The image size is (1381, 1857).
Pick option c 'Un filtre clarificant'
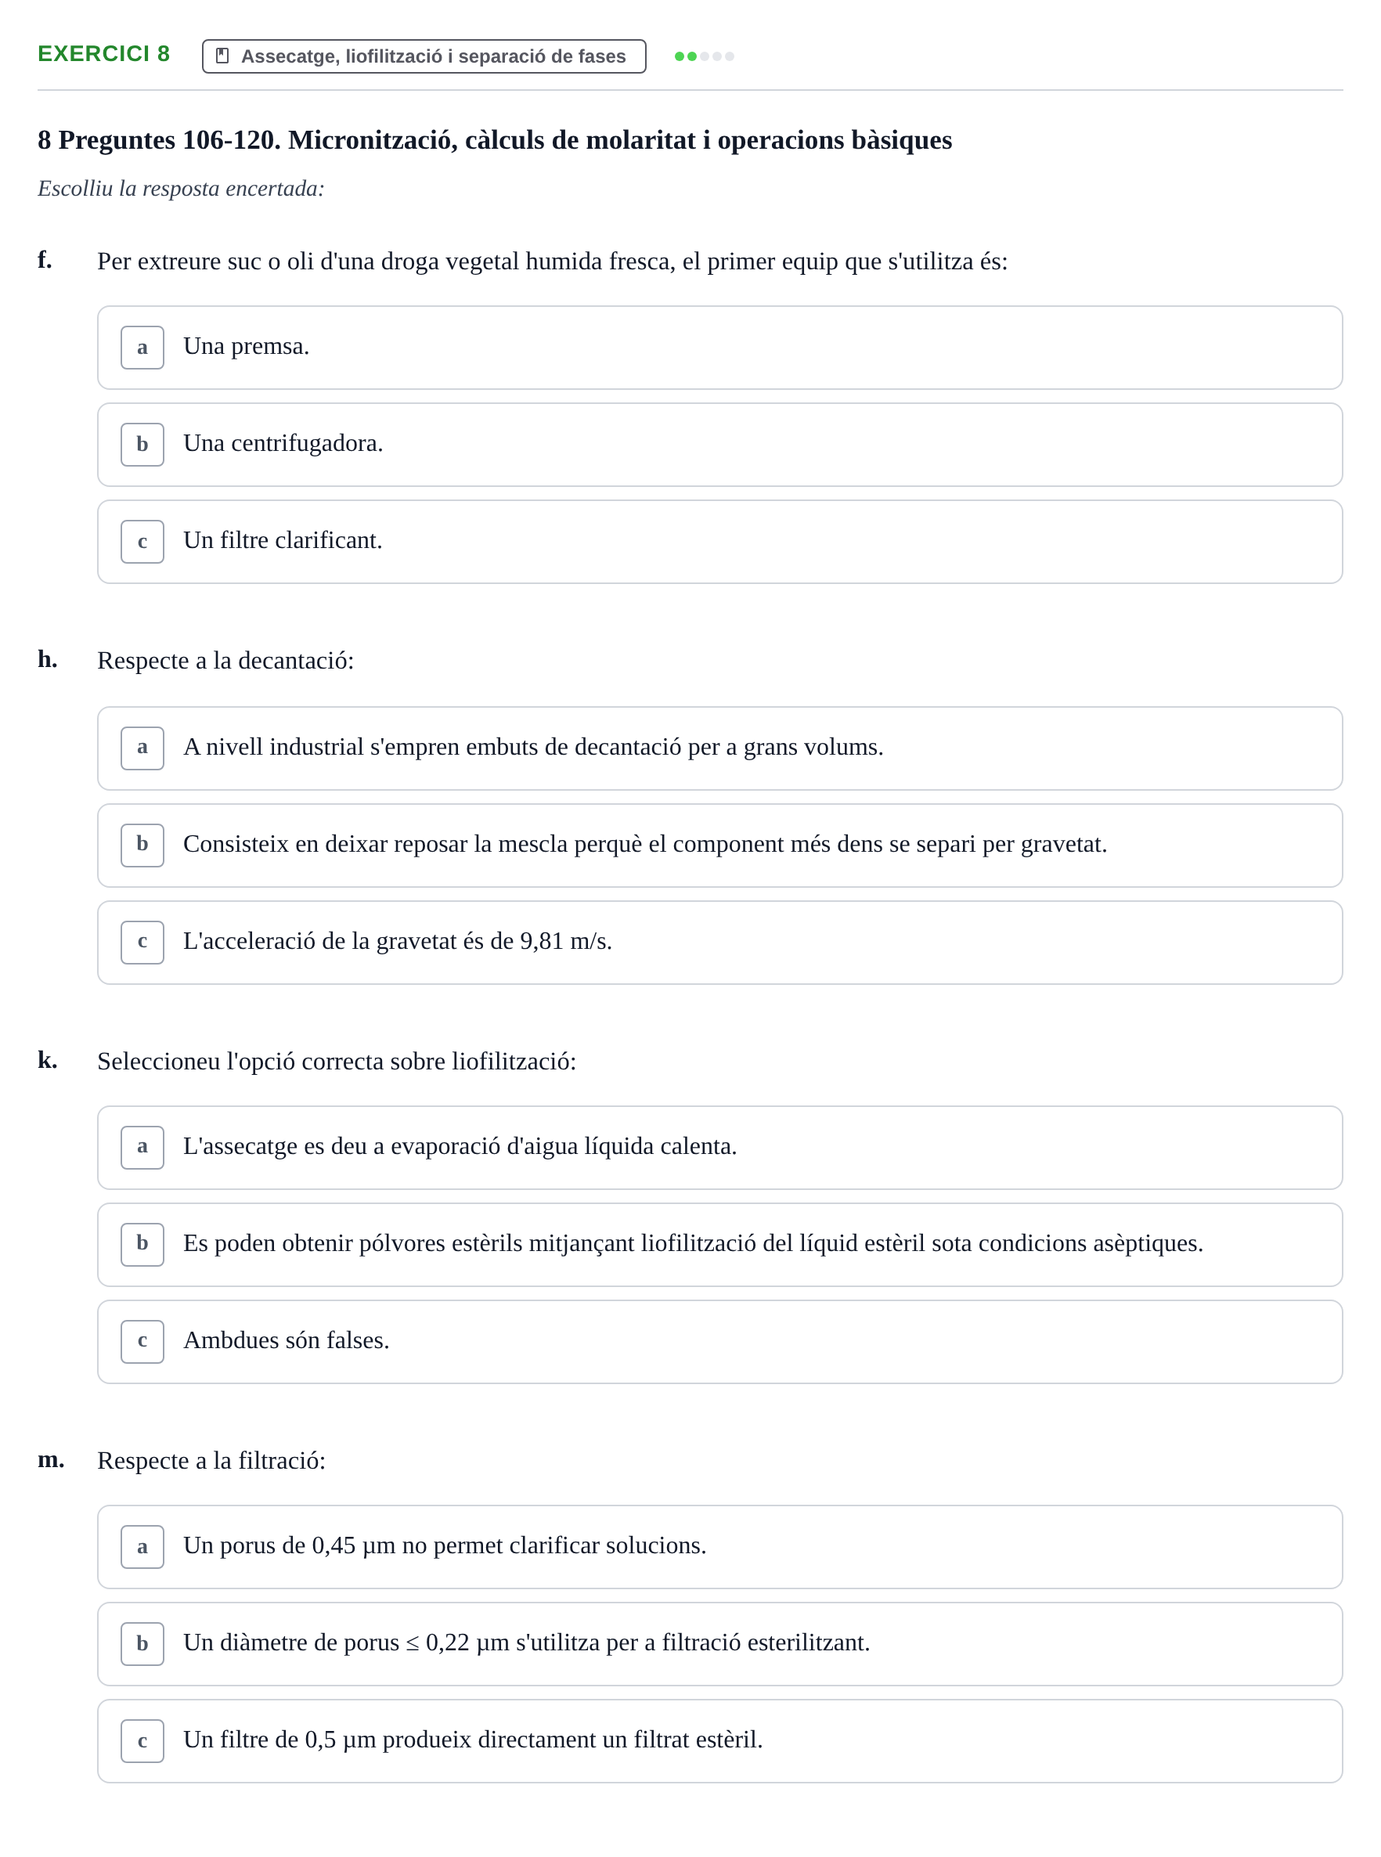pyautogui.click(x=719, y=542)
